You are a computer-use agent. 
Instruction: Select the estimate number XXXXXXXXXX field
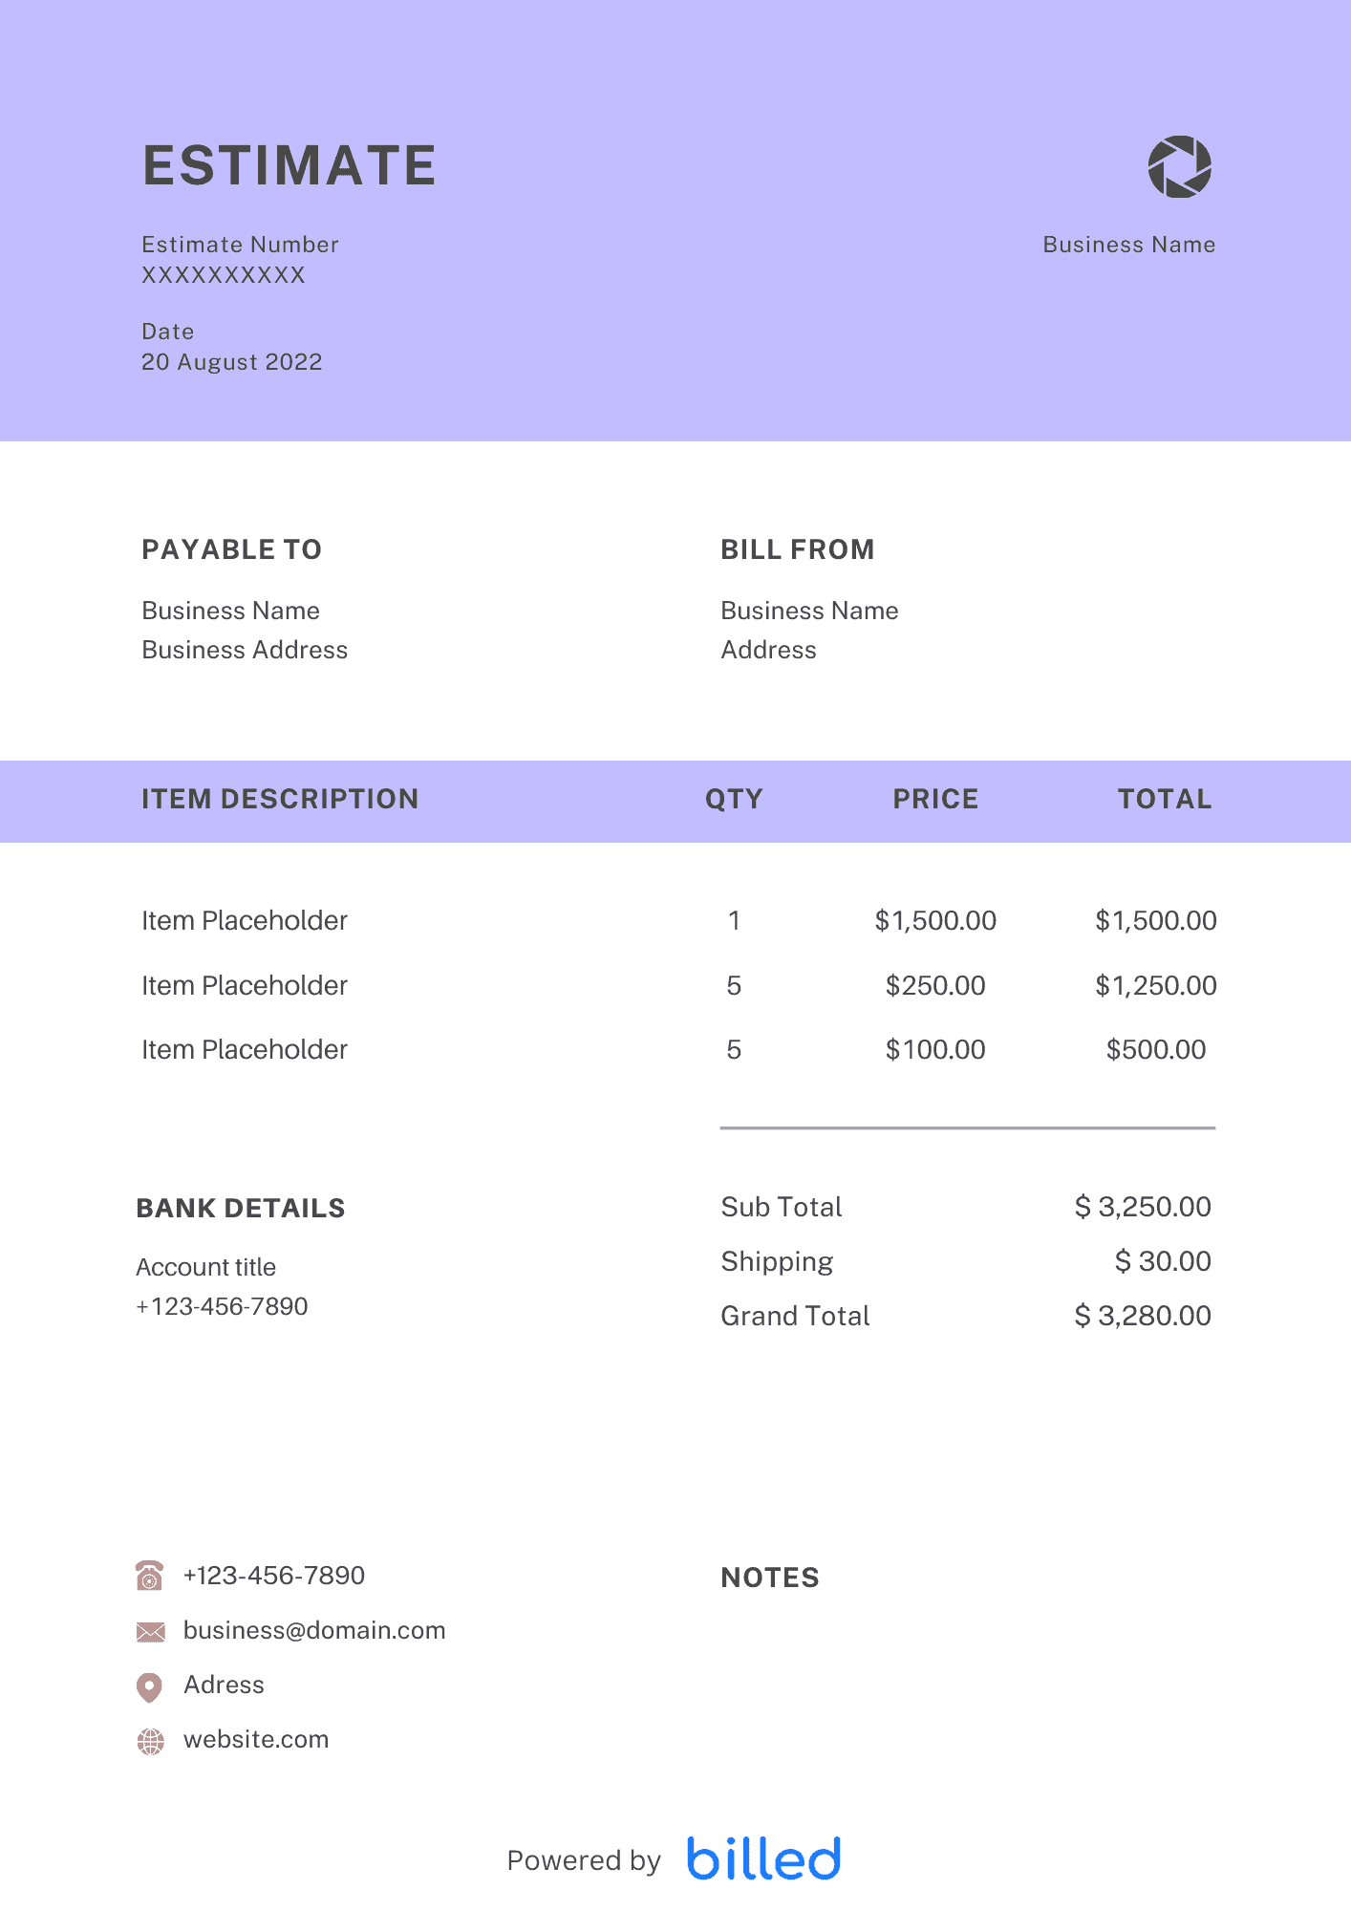224,275
